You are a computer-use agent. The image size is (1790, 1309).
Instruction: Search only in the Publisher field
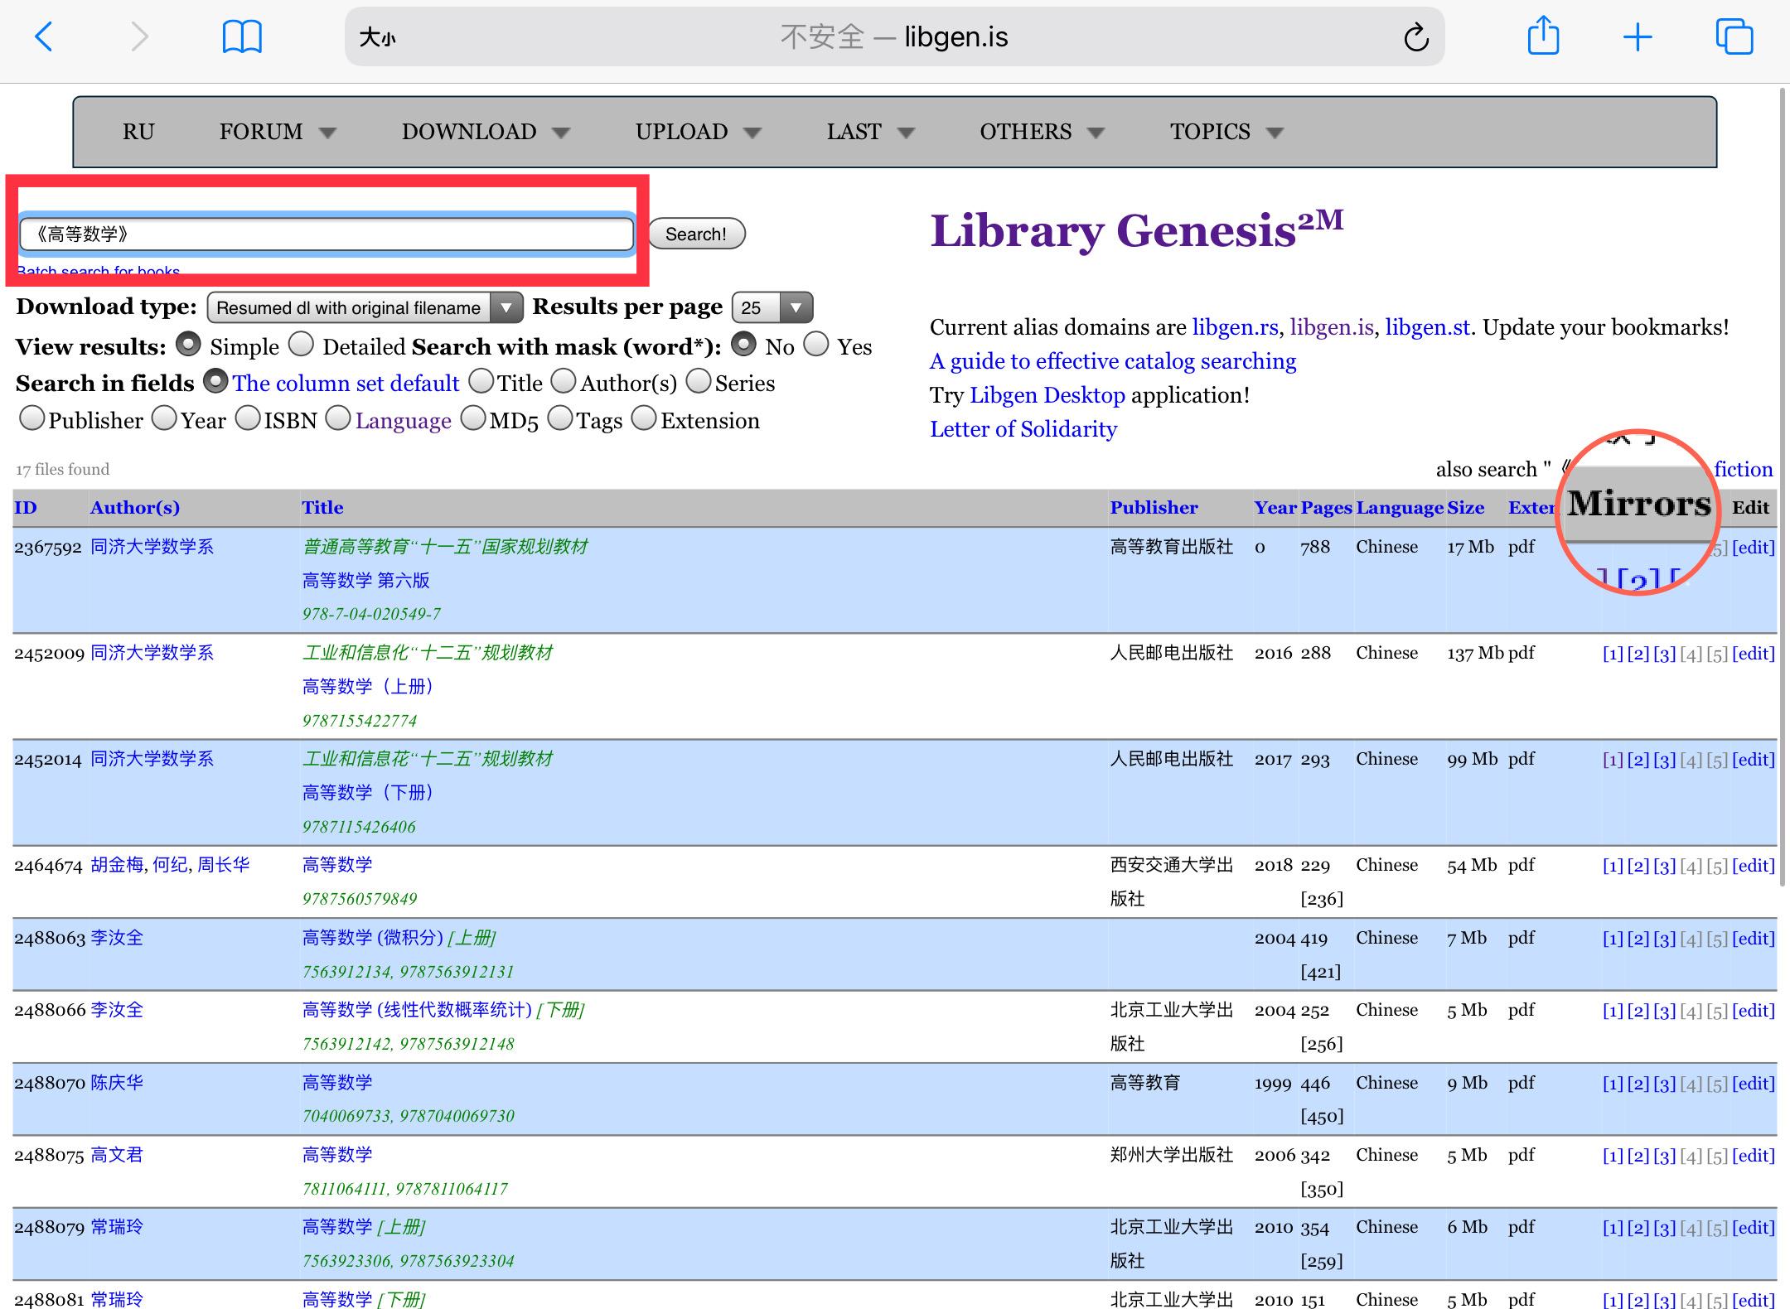click(x=31, y=418)
